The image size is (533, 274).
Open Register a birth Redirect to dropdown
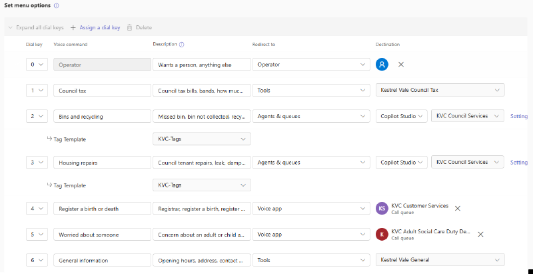[x=311, y=209]
